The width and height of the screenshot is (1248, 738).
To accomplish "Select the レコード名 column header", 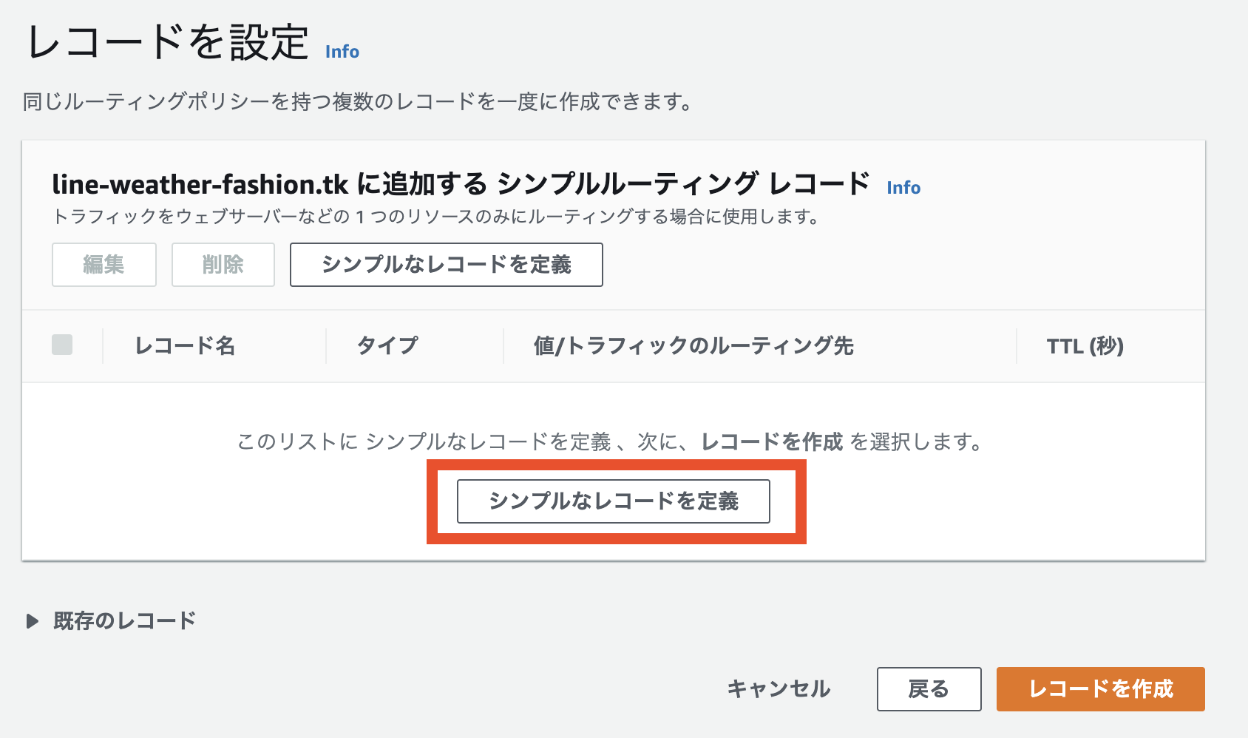I will coord(184,345).
